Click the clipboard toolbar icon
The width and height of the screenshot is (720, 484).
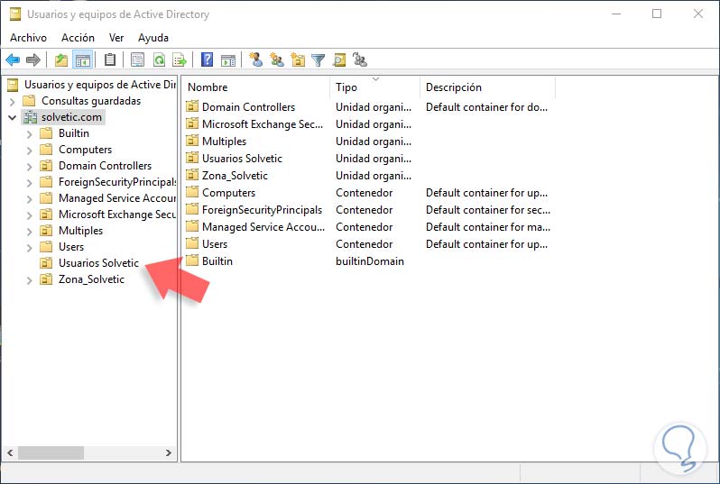coord(110,59)
